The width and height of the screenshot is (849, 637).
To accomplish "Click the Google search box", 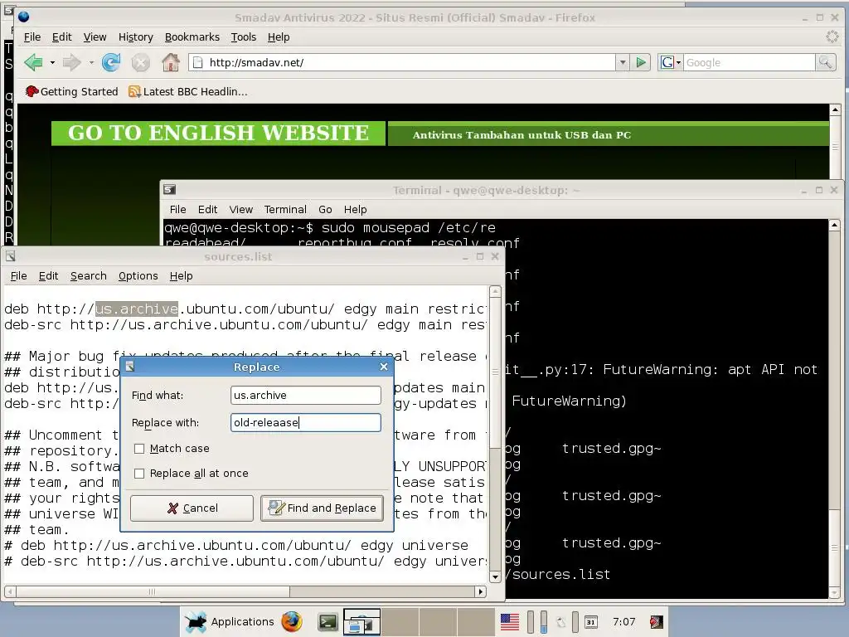I will point(750,62).
